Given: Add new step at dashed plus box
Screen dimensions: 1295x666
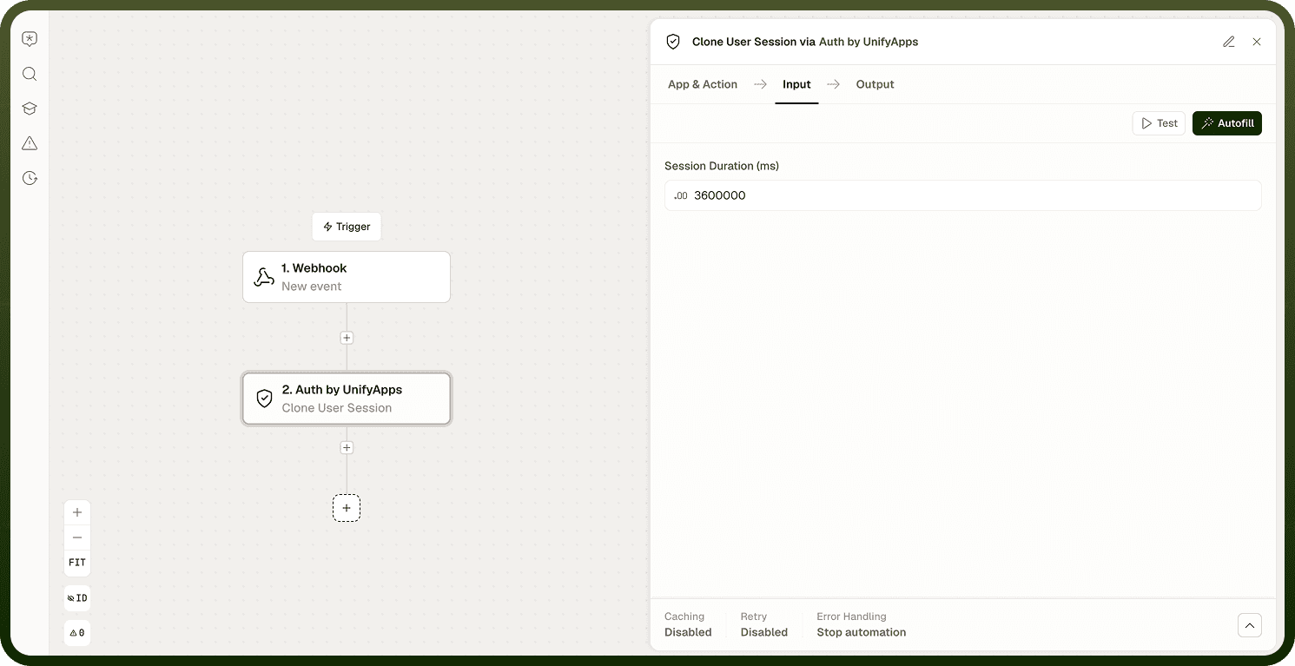Looking at the screenshot, I should [347, 508].
